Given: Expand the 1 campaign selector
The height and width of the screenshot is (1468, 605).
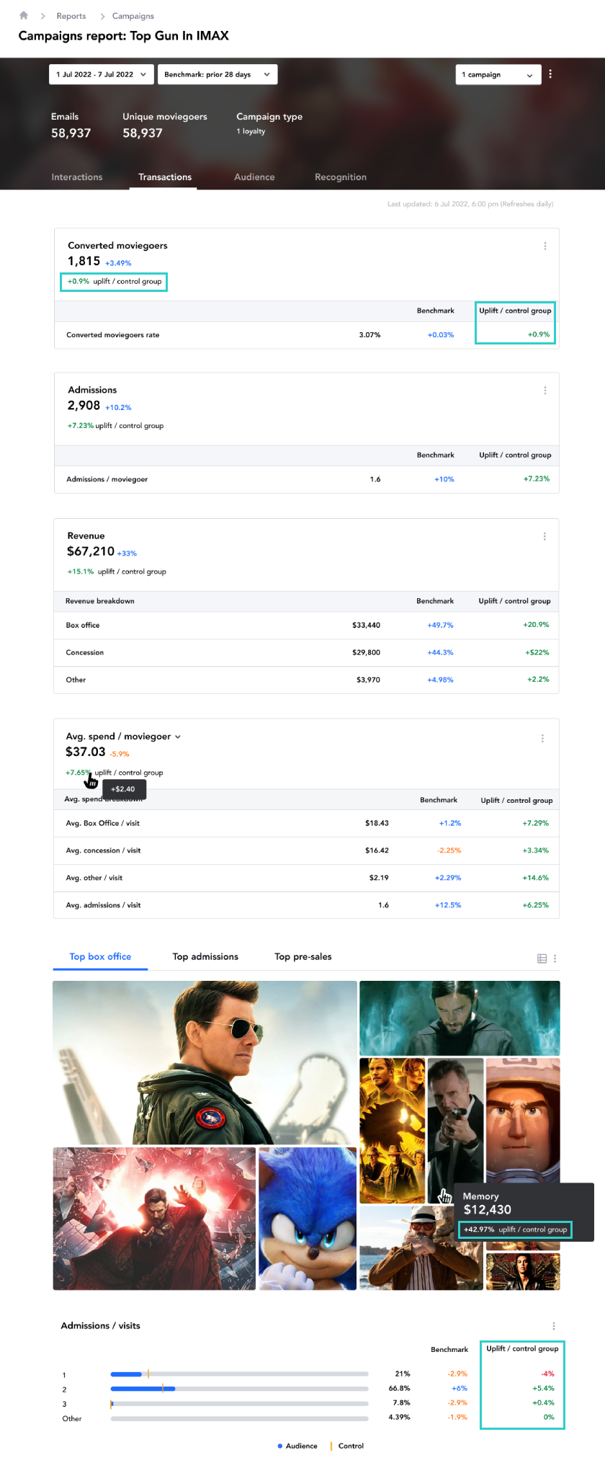Looking at the screenshot, I should (x=498, y=75).
